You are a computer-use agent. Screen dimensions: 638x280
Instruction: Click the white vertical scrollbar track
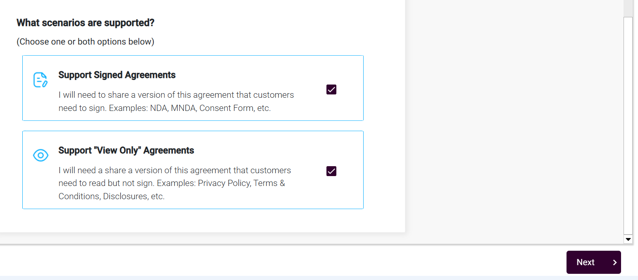[x=628, y=124]
